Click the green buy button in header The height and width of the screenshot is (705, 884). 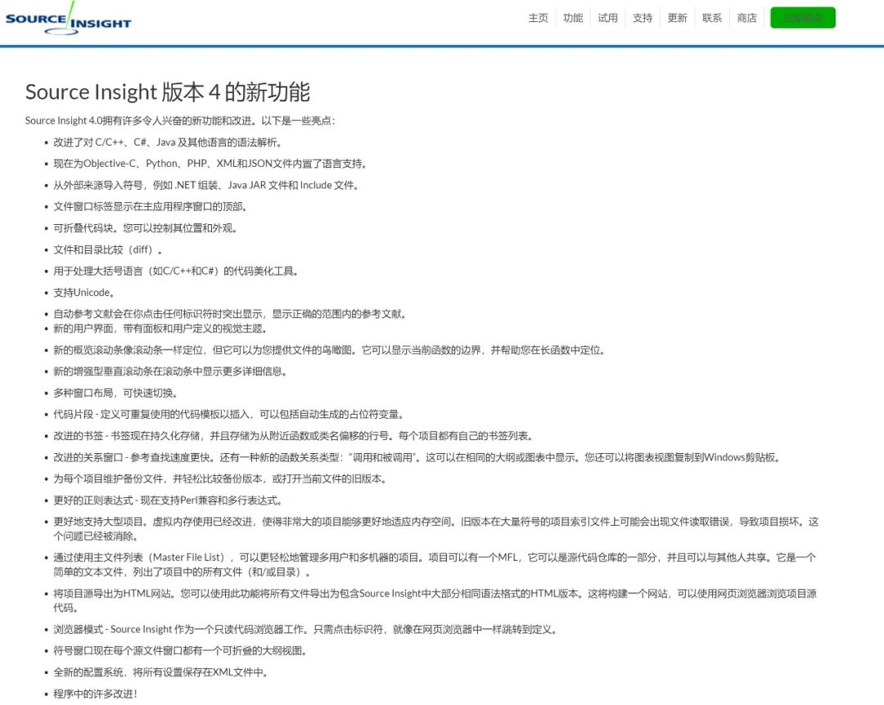(803, 17)
